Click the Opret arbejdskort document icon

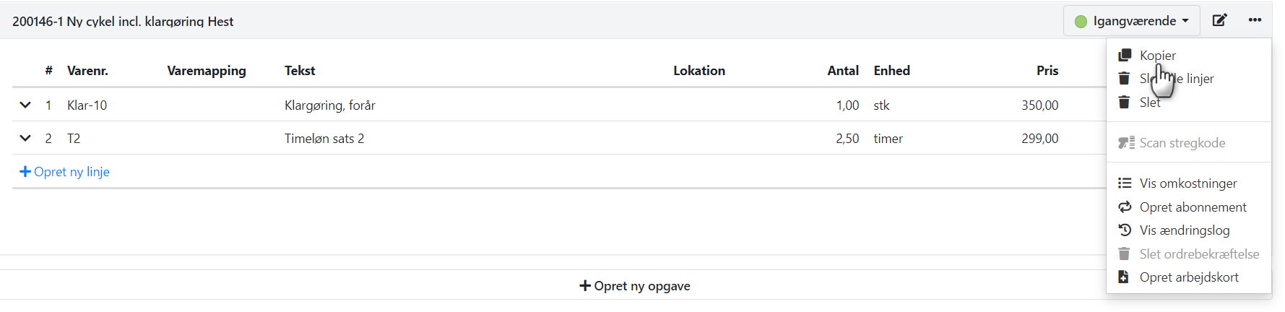[x=1124, y=277]
